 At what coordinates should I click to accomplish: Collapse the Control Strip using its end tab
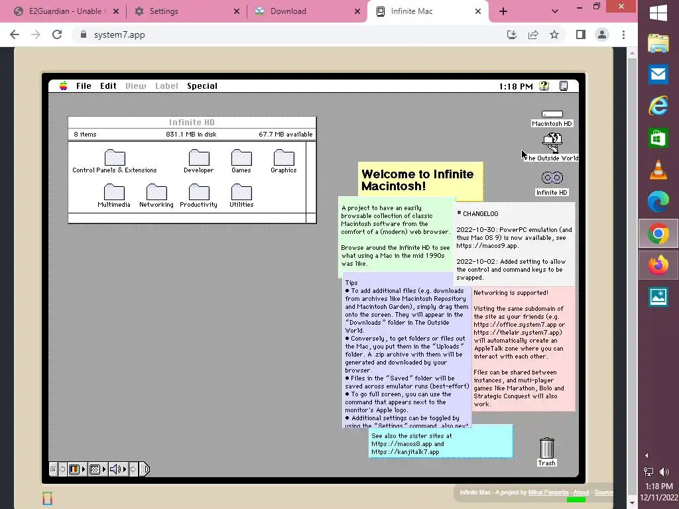(145, 469)
